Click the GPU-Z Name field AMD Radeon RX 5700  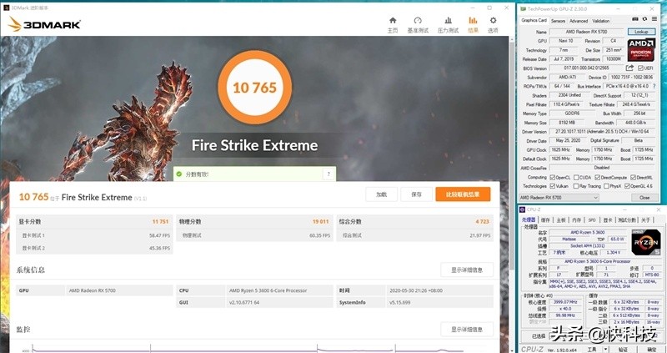586,32
